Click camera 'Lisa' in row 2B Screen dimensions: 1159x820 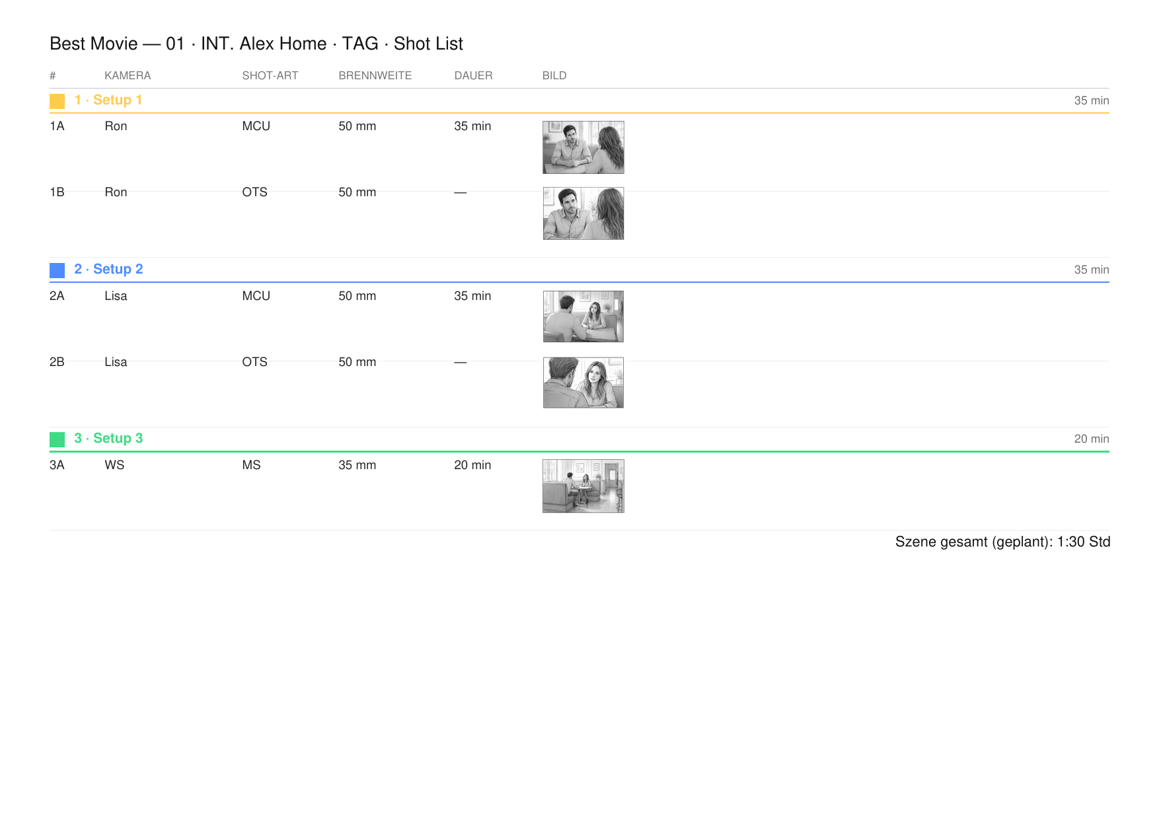point(116,362)
